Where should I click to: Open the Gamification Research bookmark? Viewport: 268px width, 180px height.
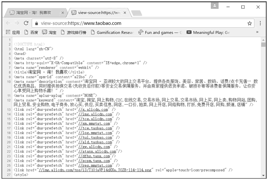point(112,32)
